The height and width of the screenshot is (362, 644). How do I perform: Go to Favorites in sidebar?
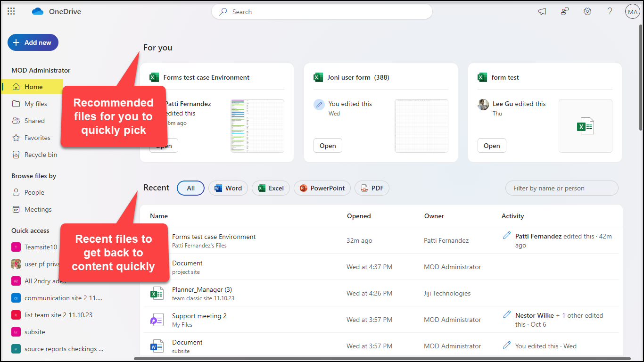[37, 138]
